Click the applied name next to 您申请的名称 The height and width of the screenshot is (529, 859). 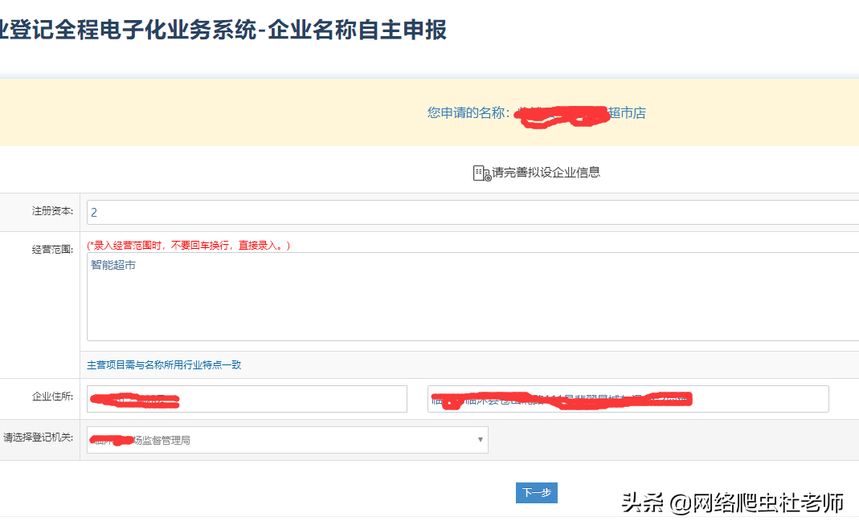tap(579, 113)
